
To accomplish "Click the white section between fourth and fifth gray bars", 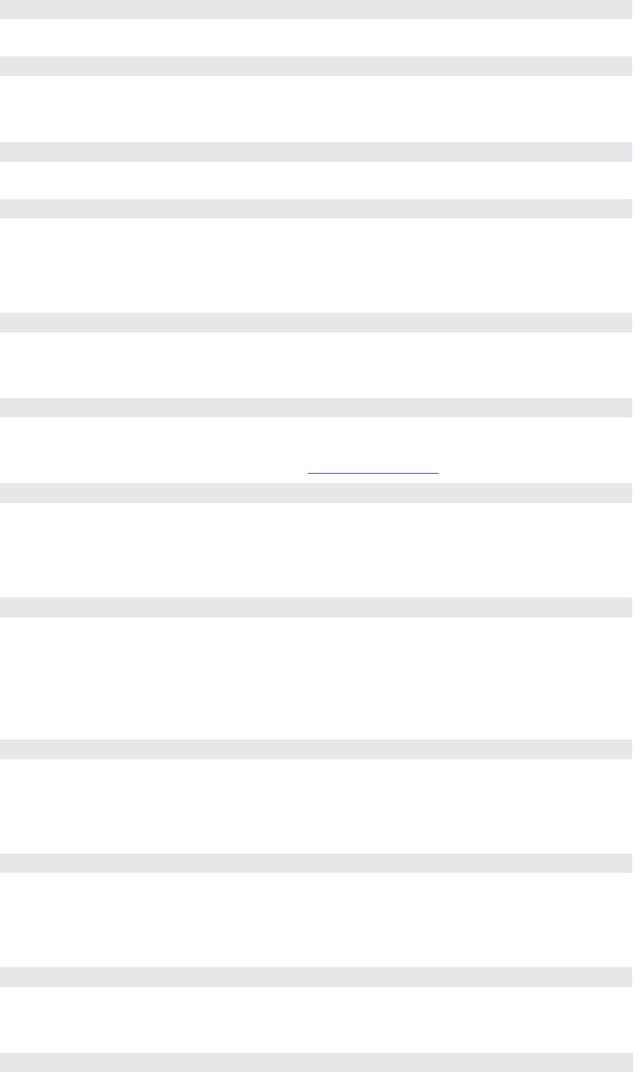I will (x=316, y=265).
